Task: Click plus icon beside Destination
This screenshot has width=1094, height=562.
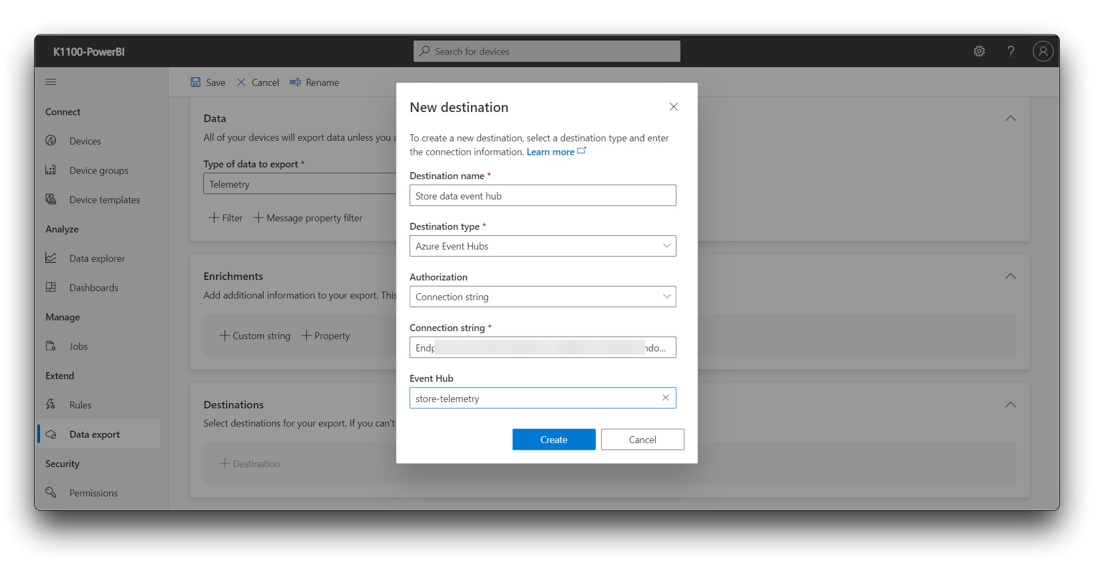Action: [x=225, y=463]
